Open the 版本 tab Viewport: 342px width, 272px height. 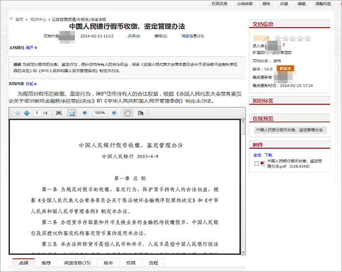point(108,263)
